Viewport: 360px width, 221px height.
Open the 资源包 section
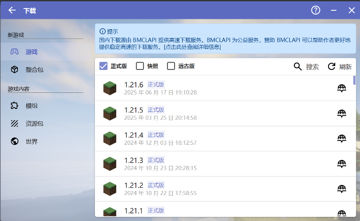pyautogui.click(x=45, y=124)
